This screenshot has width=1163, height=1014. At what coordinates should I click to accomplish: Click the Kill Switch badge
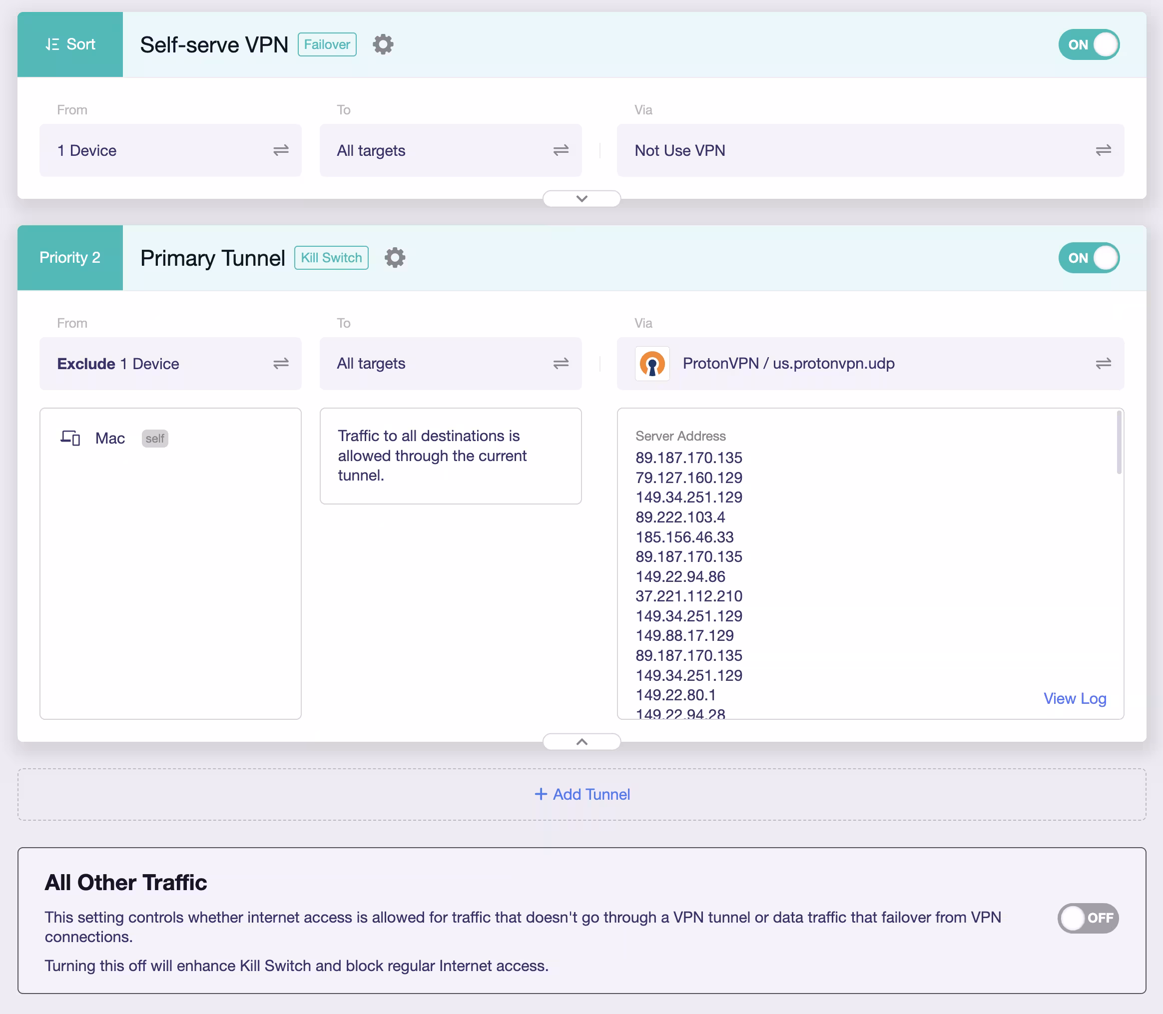click(x=331, y=257)
